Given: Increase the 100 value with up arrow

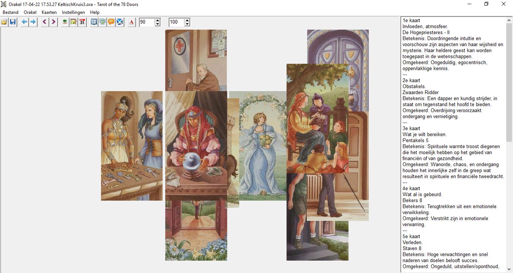Looking at the screenshot, I should (x=187, y=20).
